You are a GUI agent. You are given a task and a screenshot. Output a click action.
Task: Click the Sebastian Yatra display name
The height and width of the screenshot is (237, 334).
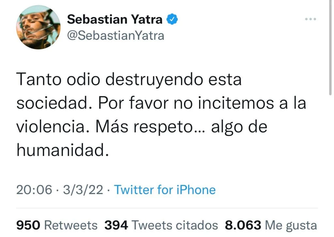point(114,20)
